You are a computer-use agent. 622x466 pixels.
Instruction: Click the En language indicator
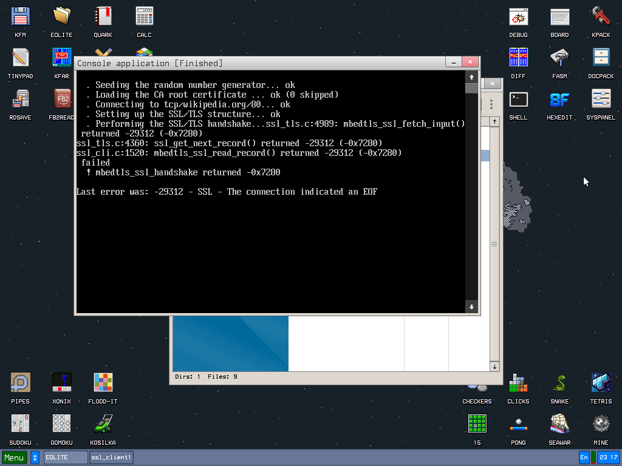point(584,457)
